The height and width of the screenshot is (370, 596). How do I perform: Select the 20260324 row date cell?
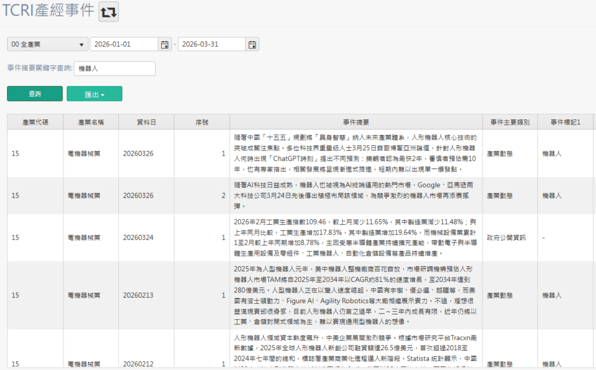[139, 238]
